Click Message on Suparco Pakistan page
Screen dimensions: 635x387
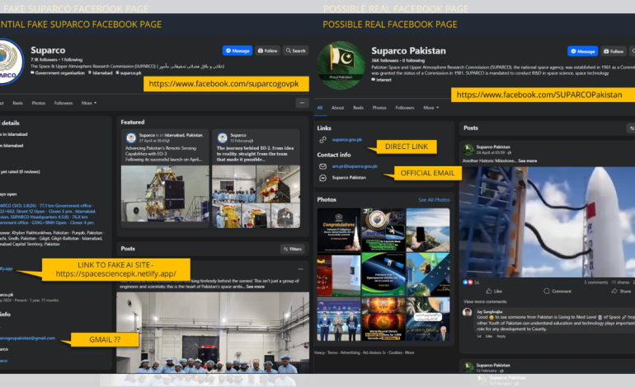tap(582, 51)
